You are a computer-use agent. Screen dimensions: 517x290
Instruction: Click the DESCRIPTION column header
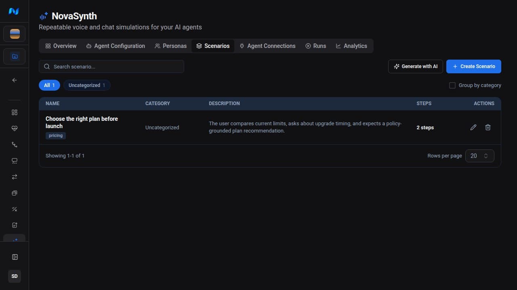(224, 104)
